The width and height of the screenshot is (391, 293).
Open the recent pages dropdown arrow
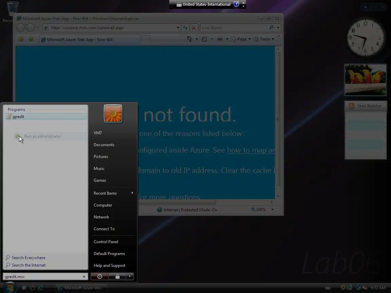coord(38,28)
